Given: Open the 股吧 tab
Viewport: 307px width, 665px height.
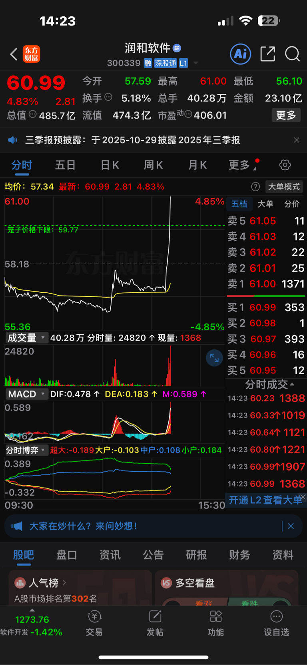Looking at the screenshot, I should point(24,555).
